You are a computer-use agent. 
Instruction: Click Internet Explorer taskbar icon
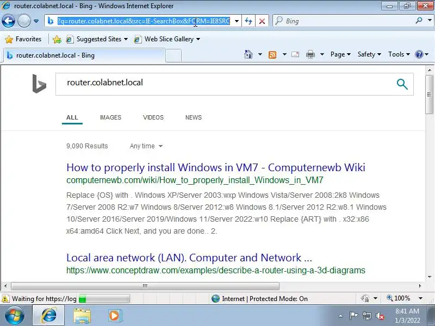[x=49, y=316]
